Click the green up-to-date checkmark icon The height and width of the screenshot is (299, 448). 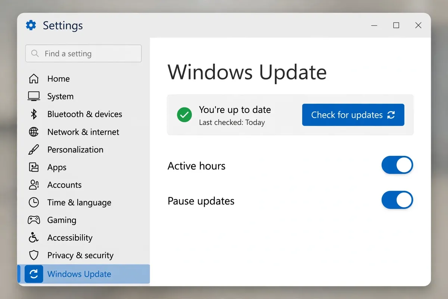[184, 115]
